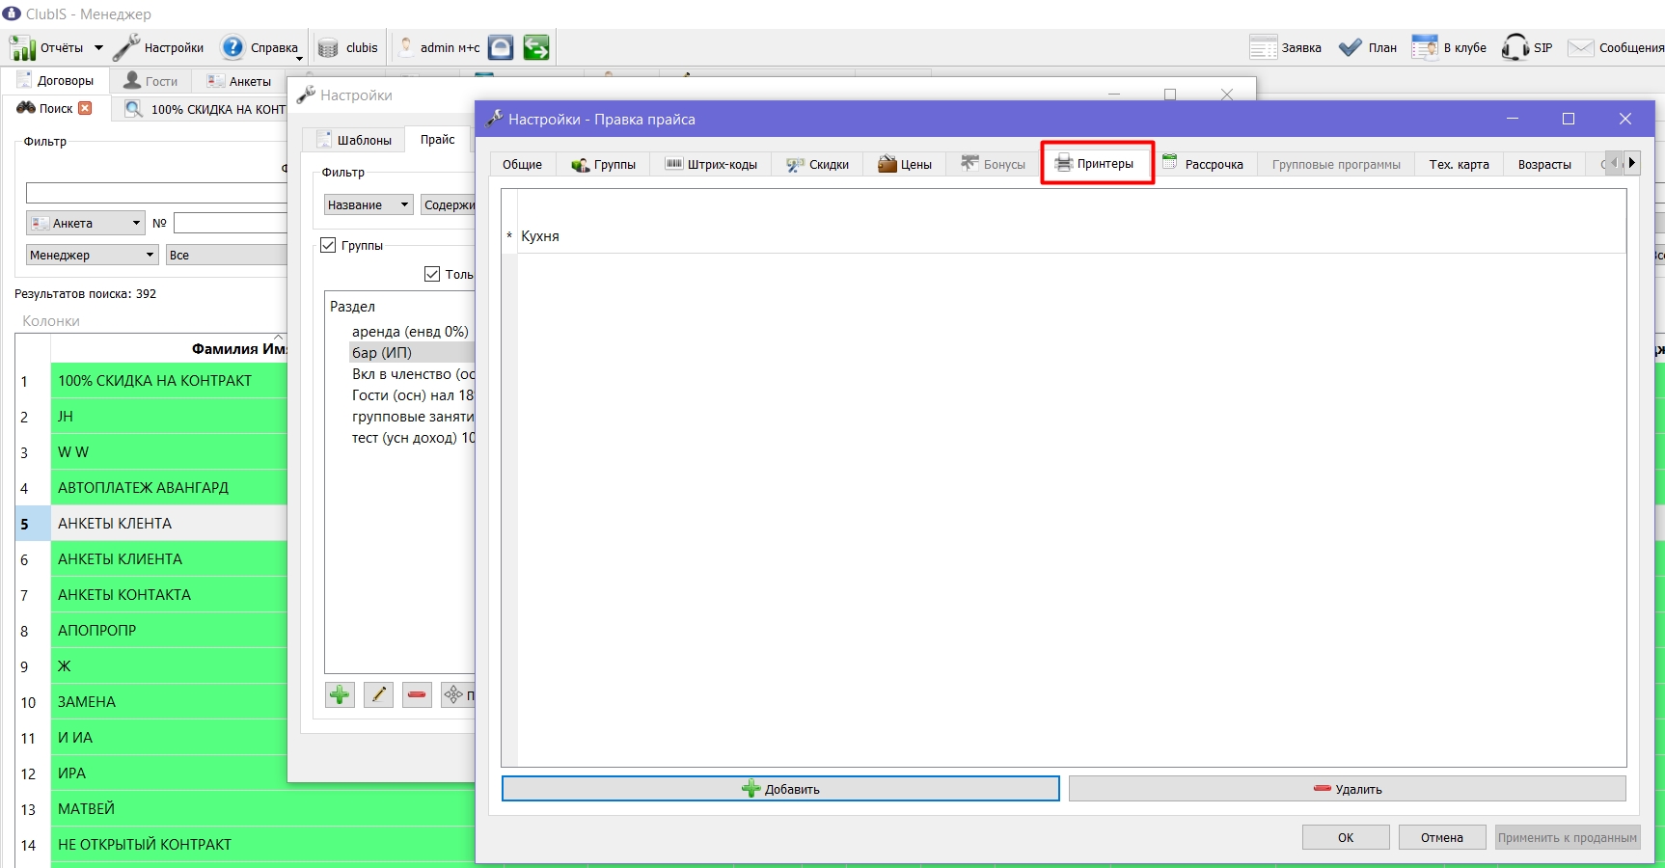Switch to the Штрих-коды tab
This screenshot has width=1665, height=868.
pyautogui.click(x=712, y=164)
